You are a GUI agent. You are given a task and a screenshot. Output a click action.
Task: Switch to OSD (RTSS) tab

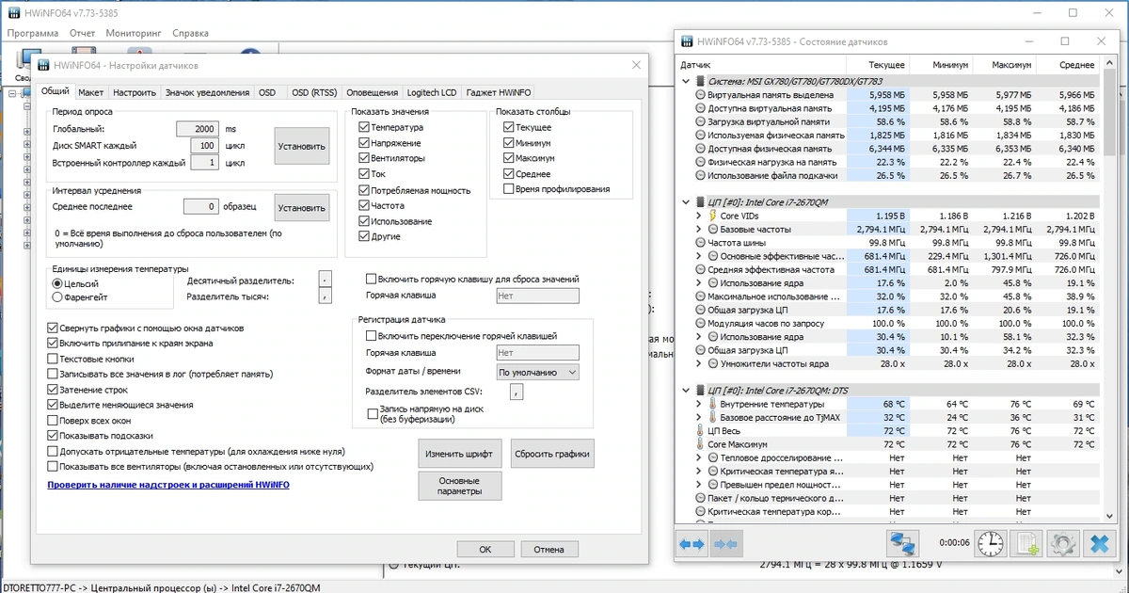point(314,92)
